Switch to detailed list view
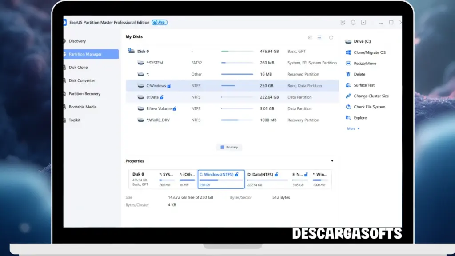This screenshot has height=256, width=455. [319, 37]
